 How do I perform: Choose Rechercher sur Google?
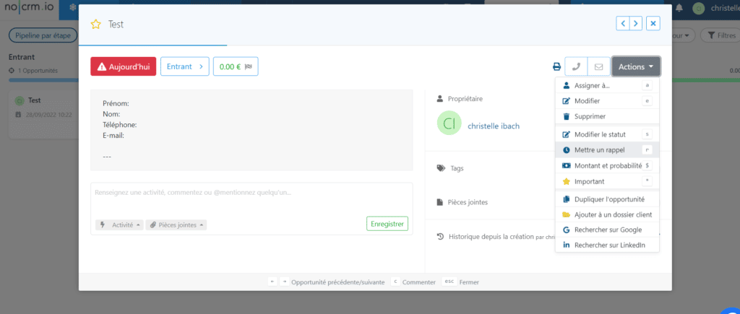coord(607,230)
